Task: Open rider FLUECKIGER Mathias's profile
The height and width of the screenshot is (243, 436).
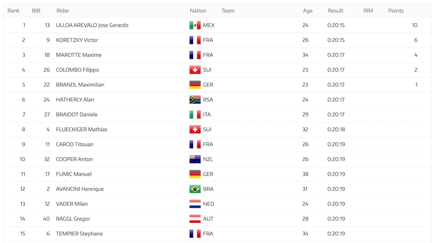Action: pyautogui.click(x=82, y=130)
